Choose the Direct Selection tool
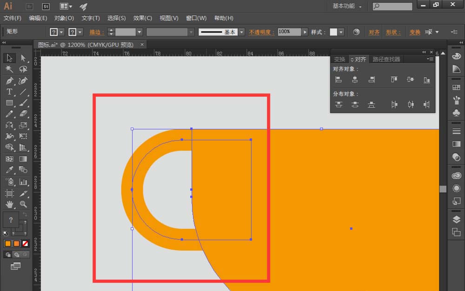Viewport: 465px width, 291px height. pos(23,58)
